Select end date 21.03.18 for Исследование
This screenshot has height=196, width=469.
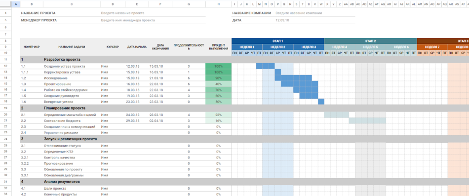(156, 78)
